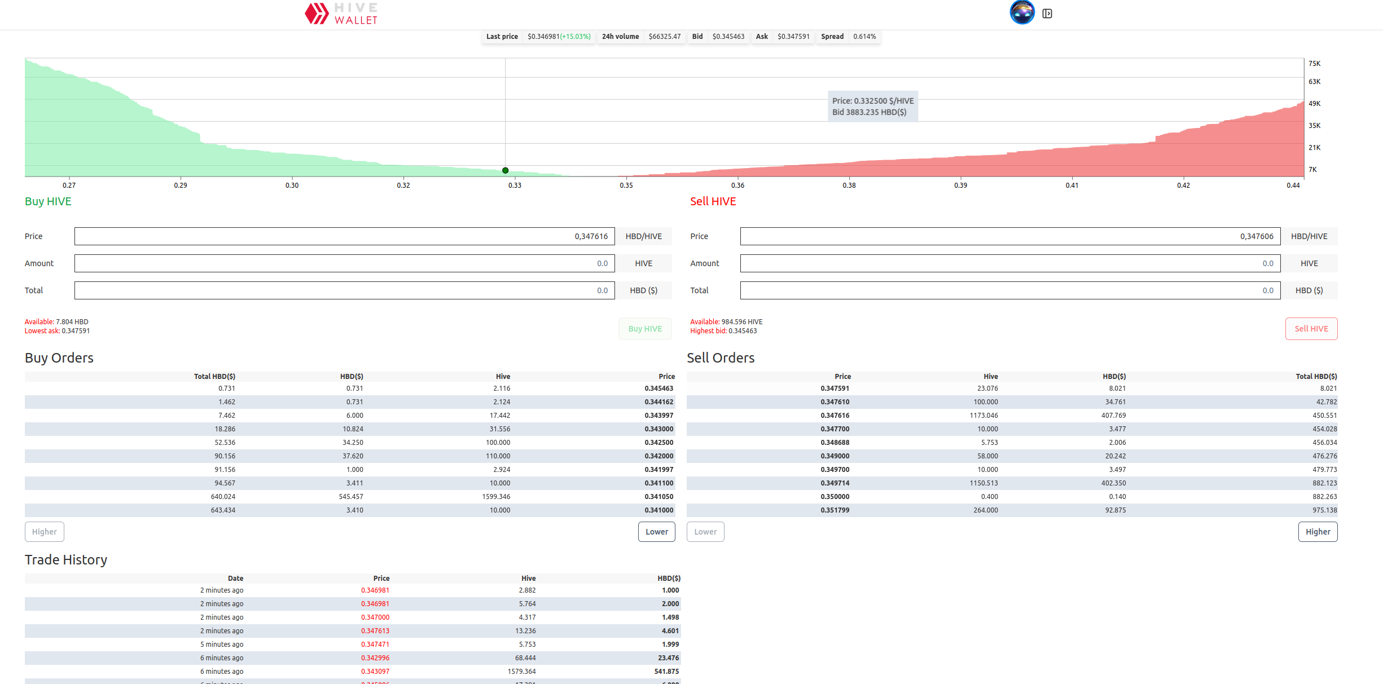The height and width of the screenshot is (684, 1383).
Task: Click the sidebar panel toggle icon
Action: pos(1047,14)
